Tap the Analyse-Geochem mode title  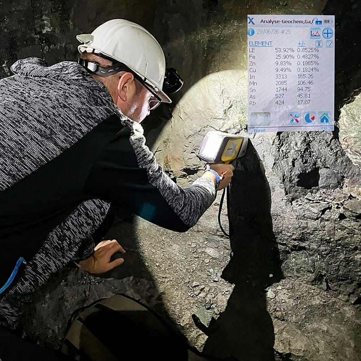287,21
